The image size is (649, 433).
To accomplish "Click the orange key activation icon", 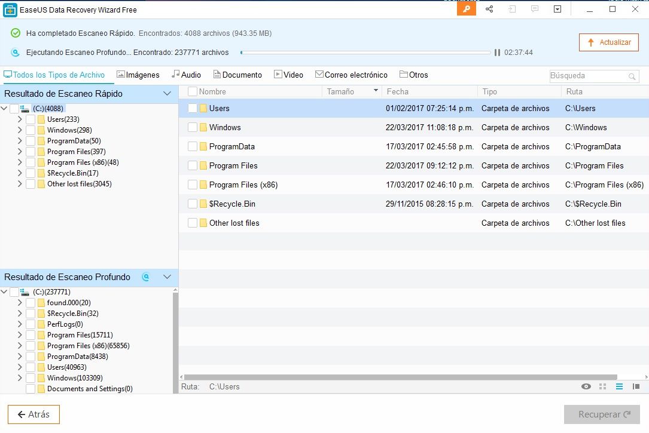I will point(467,9).
